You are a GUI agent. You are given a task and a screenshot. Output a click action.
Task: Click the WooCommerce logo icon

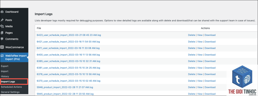2,47
